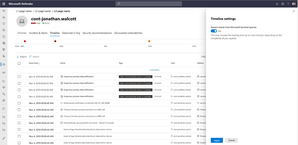Click the High severity label
The width and height of the screenshot is (298, 145).
38,23
